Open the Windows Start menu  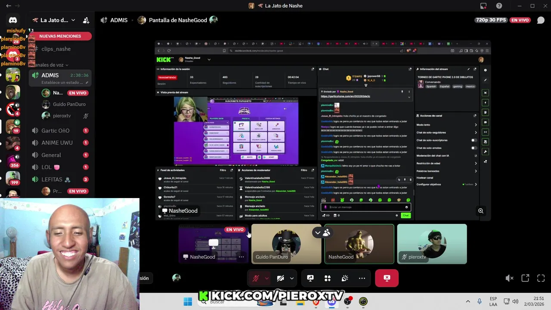(188, 301)
